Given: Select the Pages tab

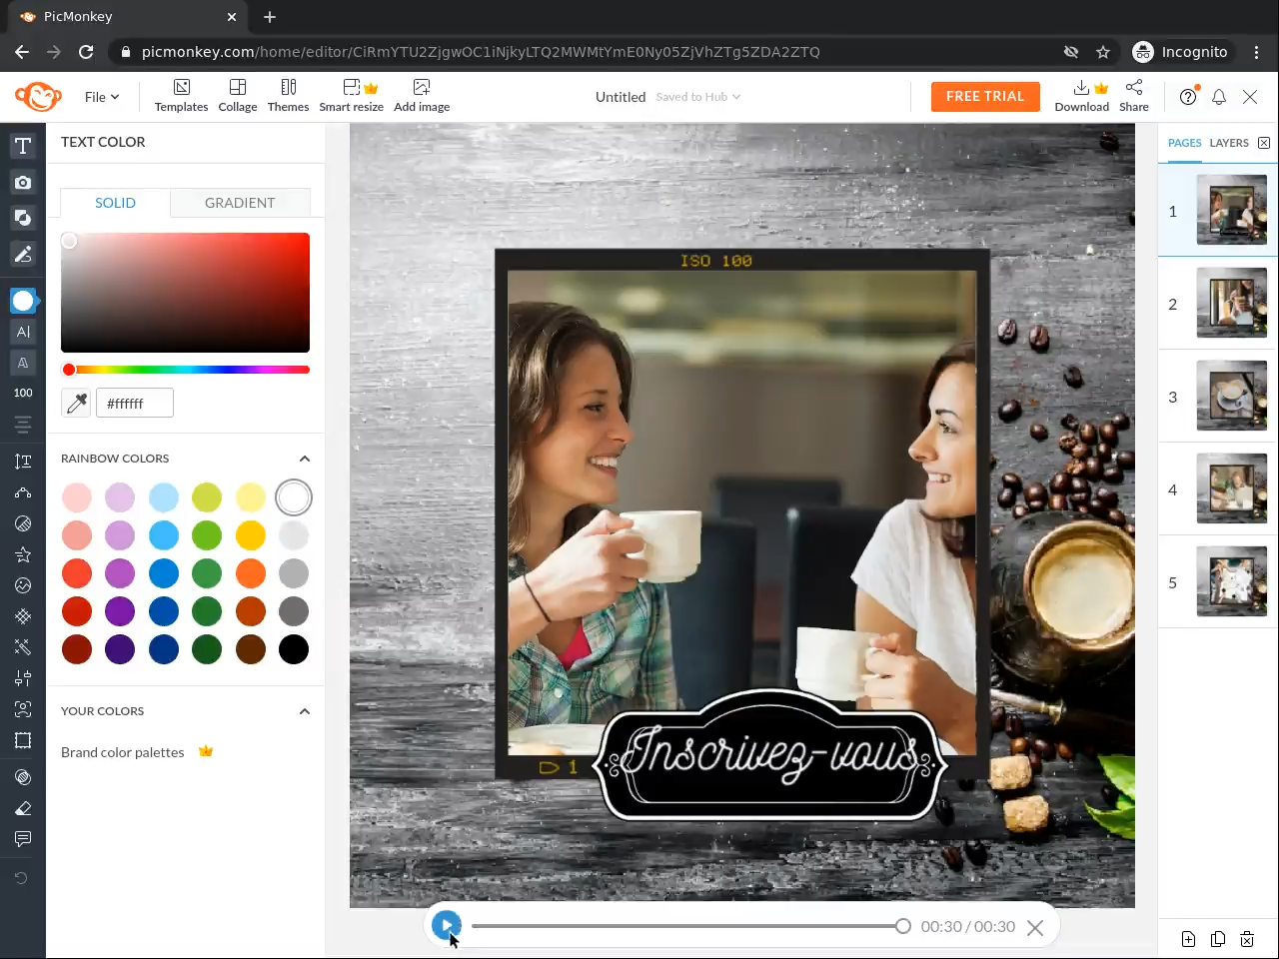Looking at the screenshot, I should coord(1185,143).
